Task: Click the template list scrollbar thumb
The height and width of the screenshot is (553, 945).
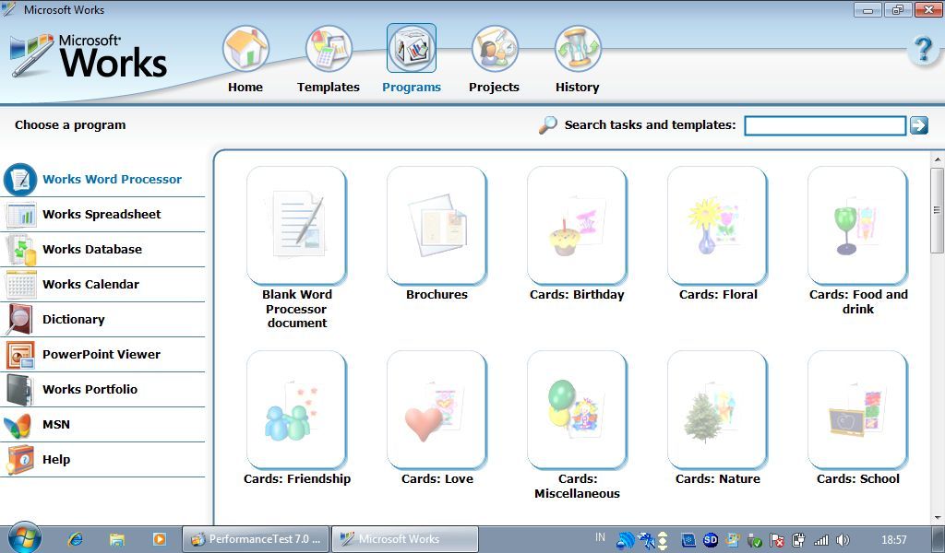Action: [x=938, y=210]
